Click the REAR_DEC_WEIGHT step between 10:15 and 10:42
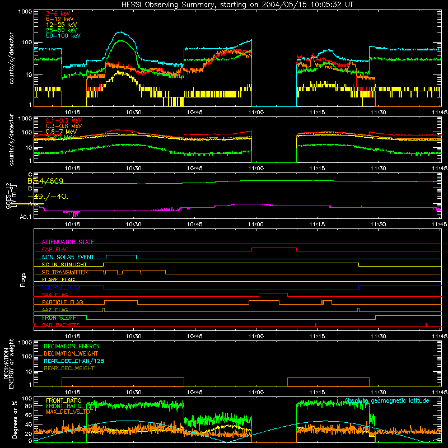Image resolution: width=448 pixels, height=448 pixels. click(x=123, y=378)
